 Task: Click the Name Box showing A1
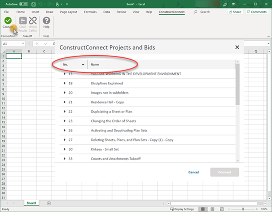[11, 43]
